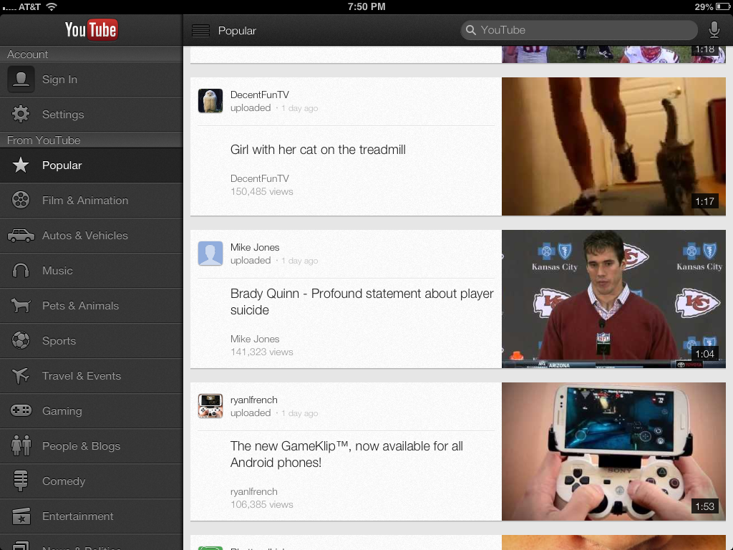Open the Sign In option
733x550 pixels.
tap(91, 79)
